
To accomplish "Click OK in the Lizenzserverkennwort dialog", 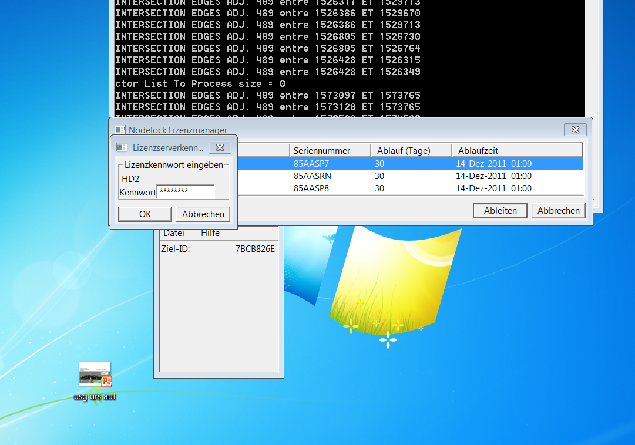I will [145, 214].
